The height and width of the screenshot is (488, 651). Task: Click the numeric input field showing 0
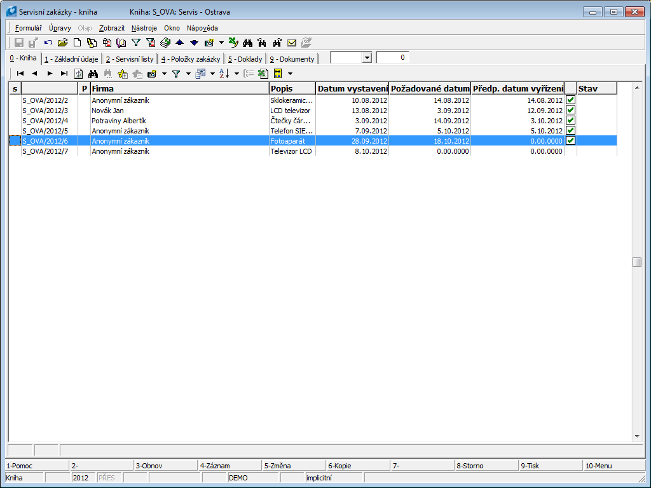click(392, 58)
